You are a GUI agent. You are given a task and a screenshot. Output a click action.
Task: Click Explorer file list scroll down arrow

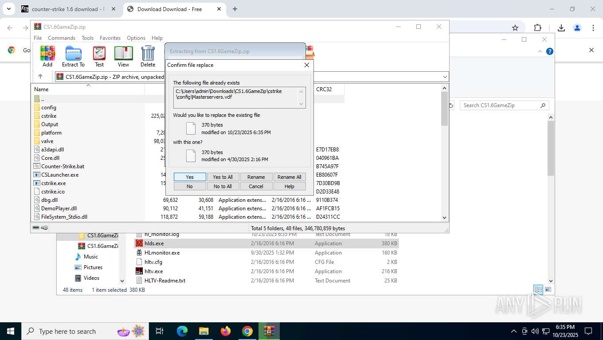click(x=551, y=280)
